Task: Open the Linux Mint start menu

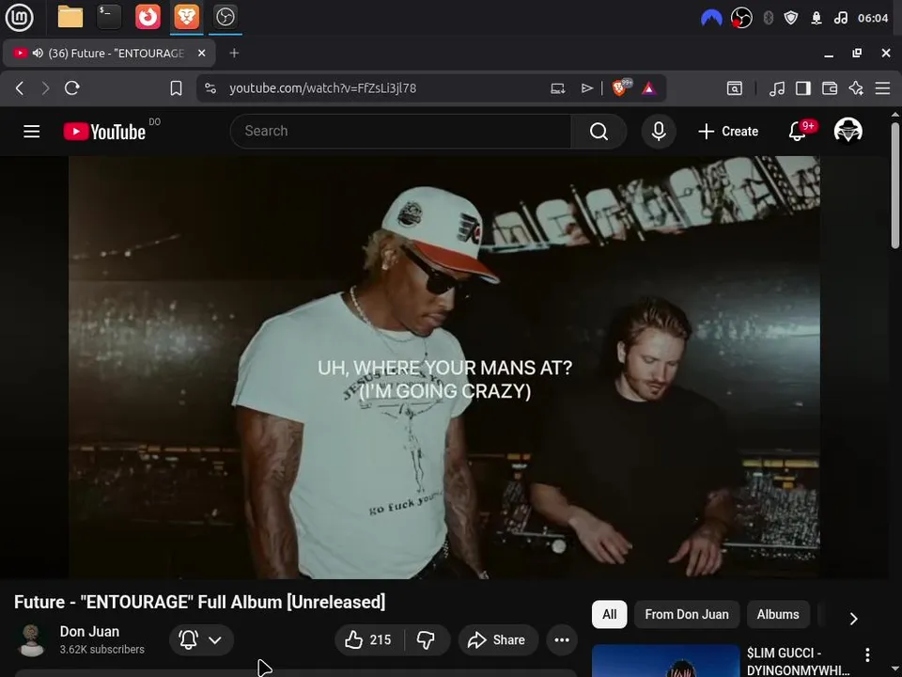Action: click(x=19, y=17)
